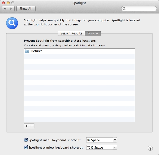Disable the Spotlight window keyboard shortcut checkbox
159x155 pixels.
click(x=26, y=147)
